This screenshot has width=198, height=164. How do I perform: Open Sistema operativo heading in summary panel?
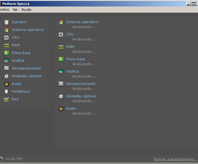coord(82,22)
